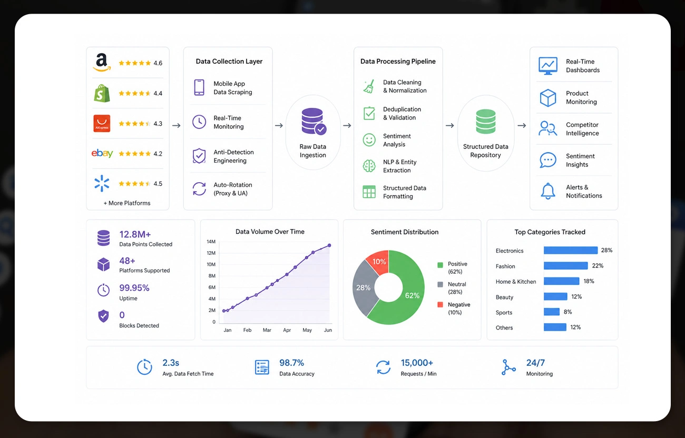The width and height of the screenshot is (685, 438).
Task: Click the Mobile App Data Scraping phone icon
Action: point(199,87)
